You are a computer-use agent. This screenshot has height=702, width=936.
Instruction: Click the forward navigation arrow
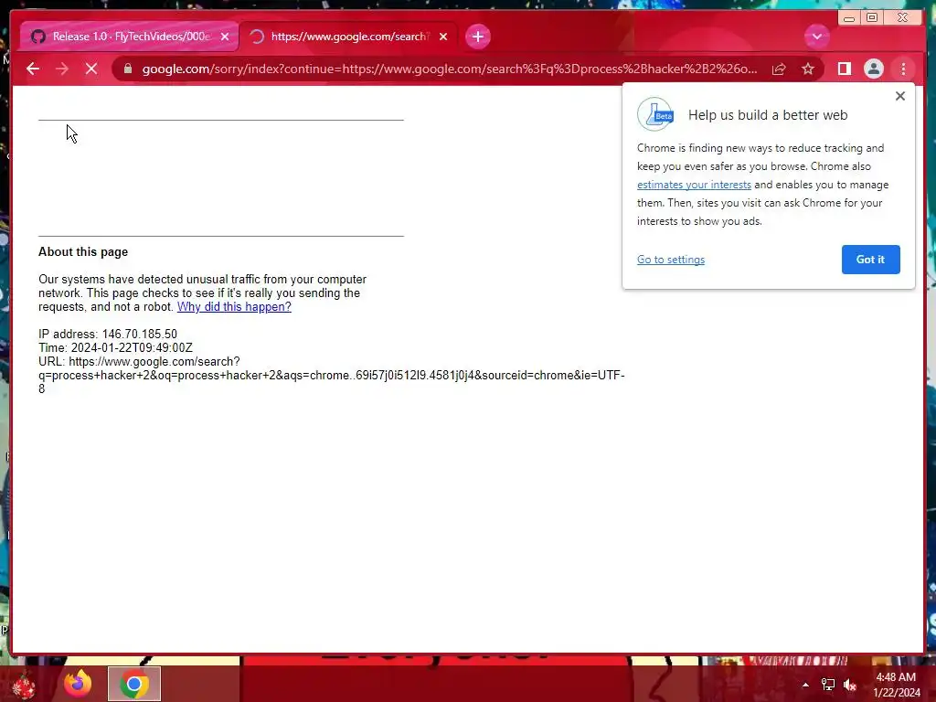(x=62, y=69)
